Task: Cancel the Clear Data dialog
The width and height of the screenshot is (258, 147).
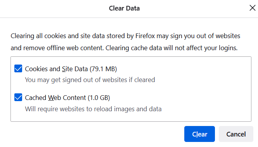Action: 236,134
